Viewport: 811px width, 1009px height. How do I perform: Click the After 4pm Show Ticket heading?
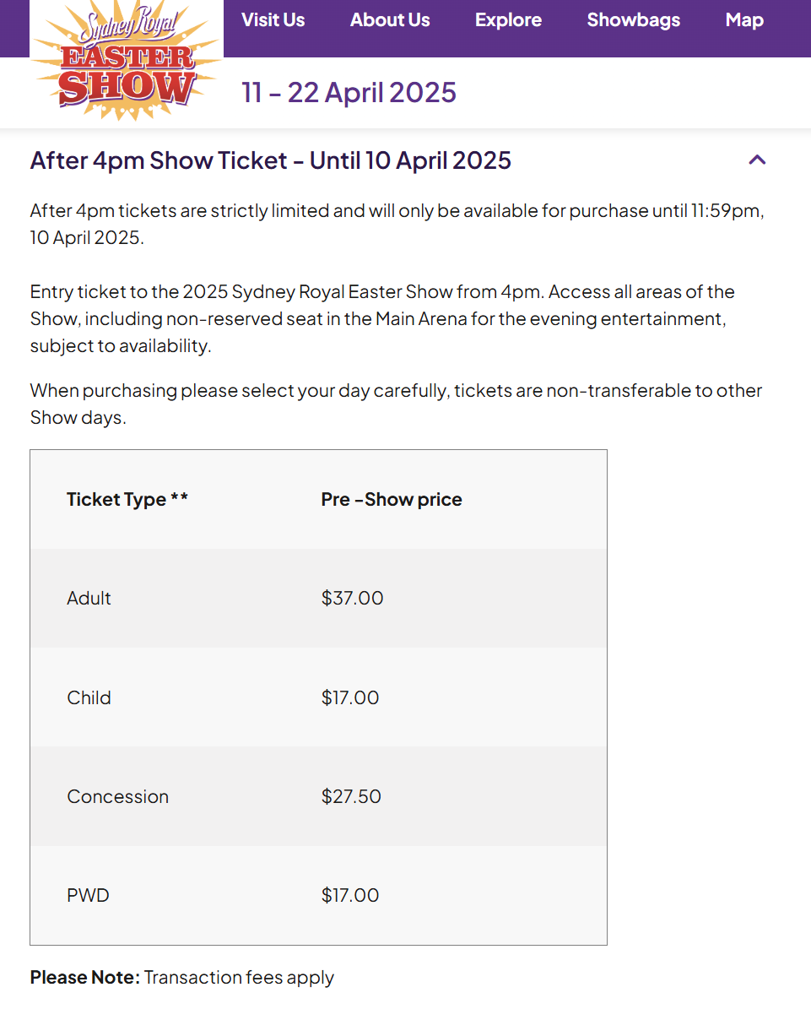[271, 160]
